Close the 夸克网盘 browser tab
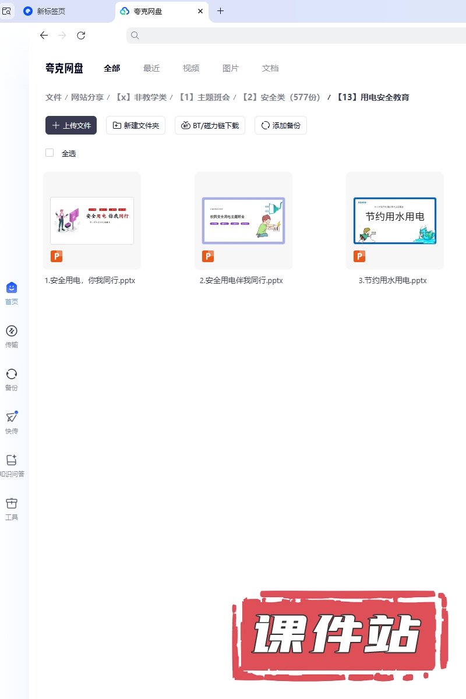 coord(200,11)
